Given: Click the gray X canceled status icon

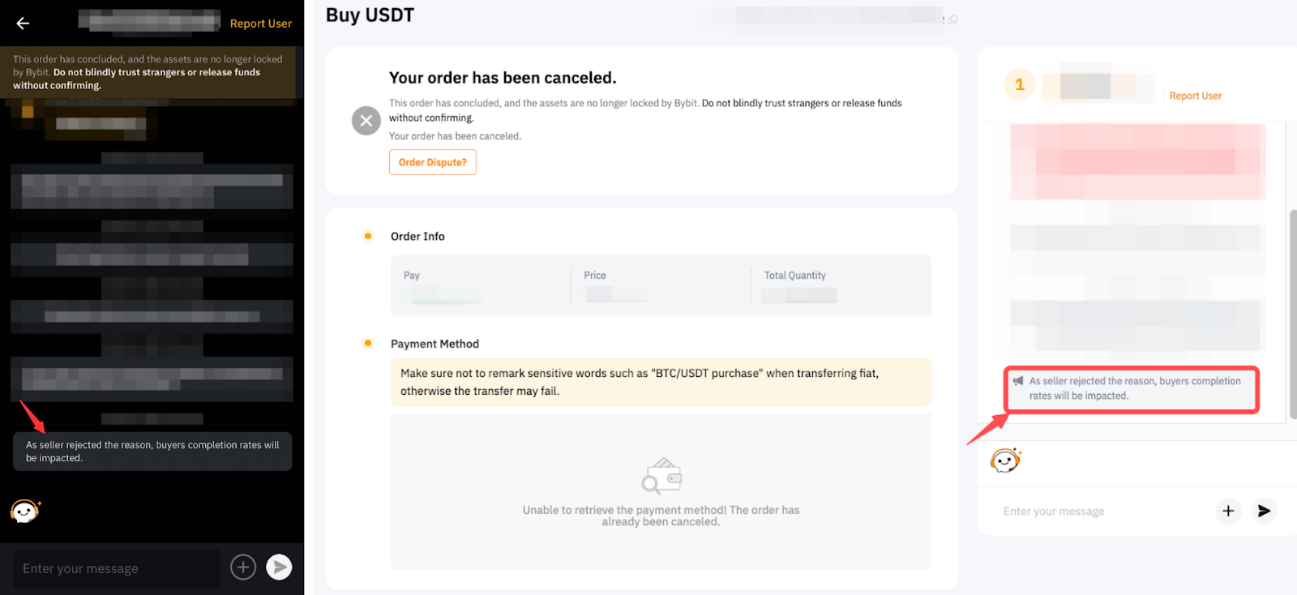Looking at the screenshot, I should pos(366,121).
